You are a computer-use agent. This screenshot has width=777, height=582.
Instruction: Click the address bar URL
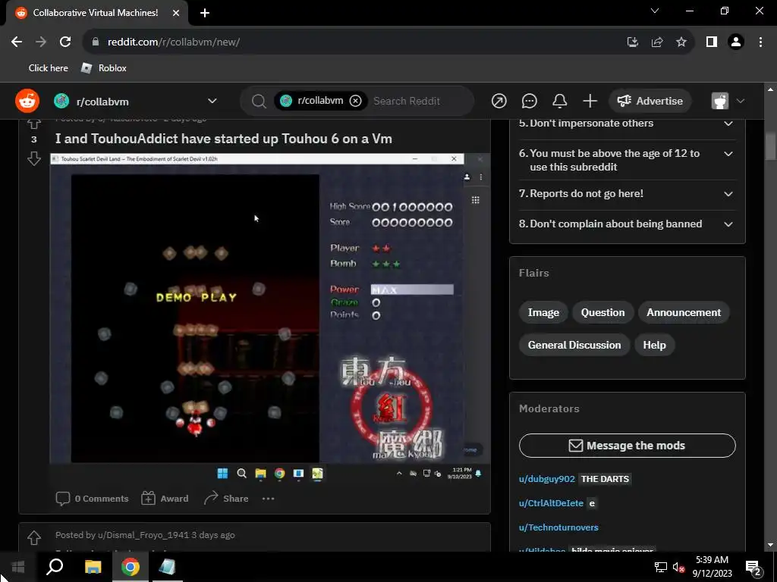pyautogui.click(x=174, y=42)
